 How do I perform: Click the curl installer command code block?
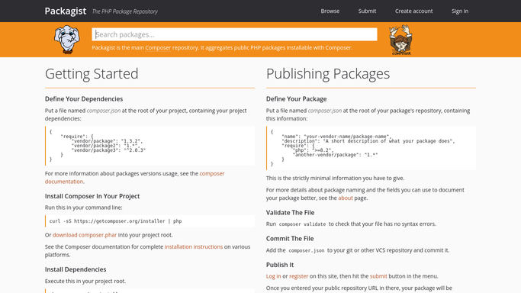150,221
